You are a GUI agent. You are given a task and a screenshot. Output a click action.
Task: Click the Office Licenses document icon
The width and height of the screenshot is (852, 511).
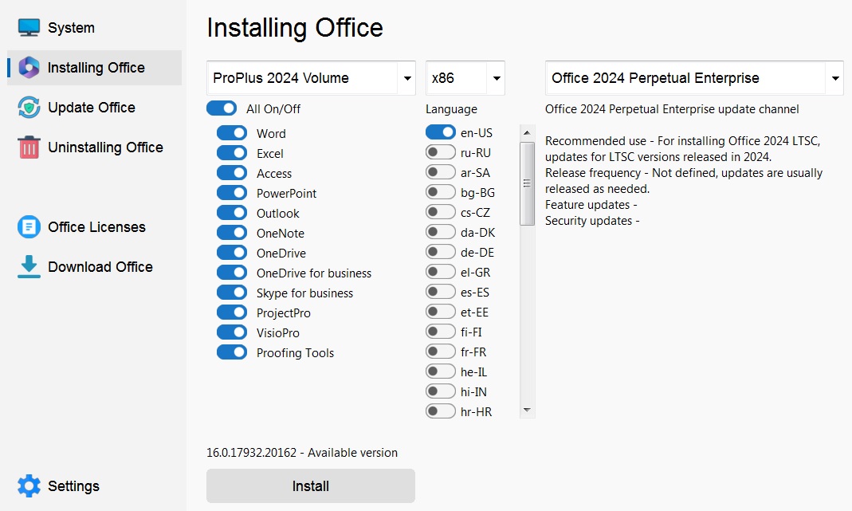click(x=29, y=226)
